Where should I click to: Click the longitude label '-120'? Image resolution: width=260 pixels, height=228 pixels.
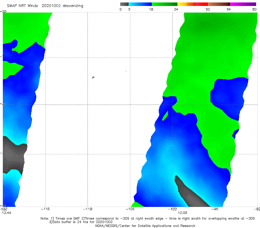(x=3, y=209)
